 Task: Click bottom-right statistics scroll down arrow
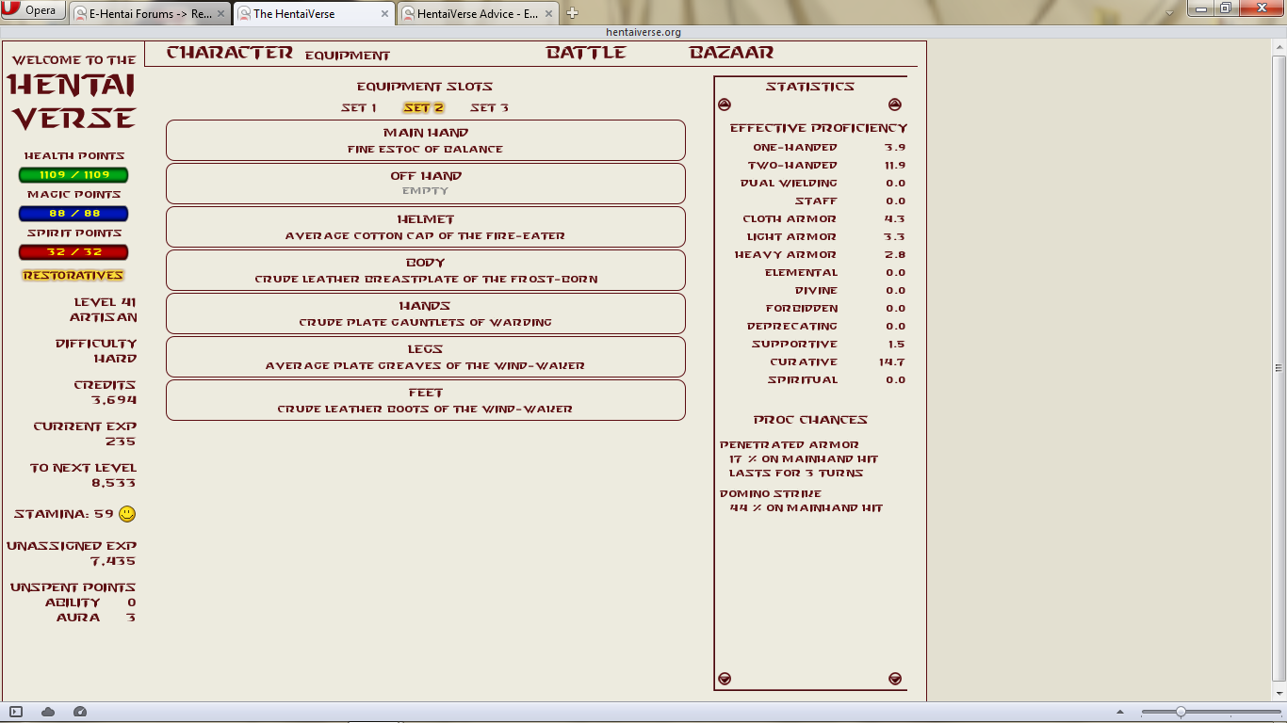(x=895, y=679)
